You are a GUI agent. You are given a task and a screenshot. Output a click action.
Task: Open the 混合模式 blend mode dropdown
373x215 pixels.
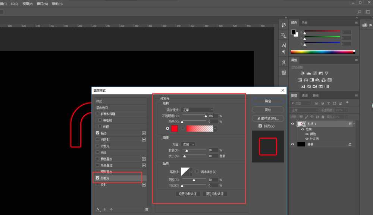pyautogui.click(x=197, y=110)
